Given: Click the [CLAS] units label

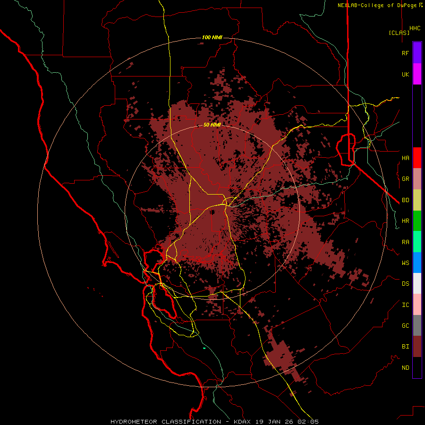Looking at the screenshot, I should click(x=399, y=33).
